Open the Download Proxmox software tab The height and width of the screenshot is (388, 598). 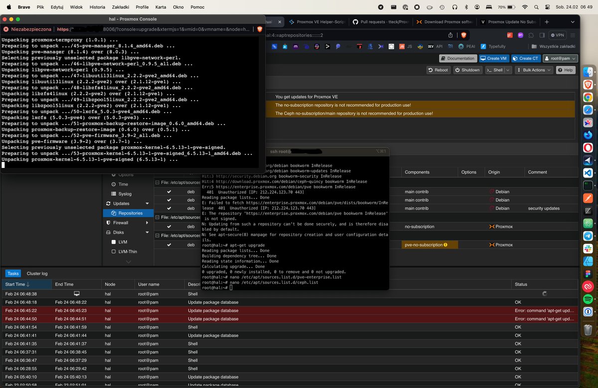pos(445,22)
